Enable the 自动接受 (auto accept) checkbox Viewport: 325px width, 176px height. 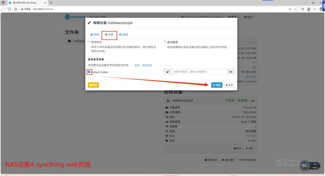[165, 42]
